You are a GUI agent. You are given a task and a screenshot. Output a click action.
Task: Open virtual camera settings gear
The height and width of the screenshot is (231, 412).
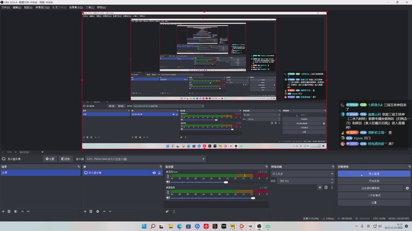[407, 188]
